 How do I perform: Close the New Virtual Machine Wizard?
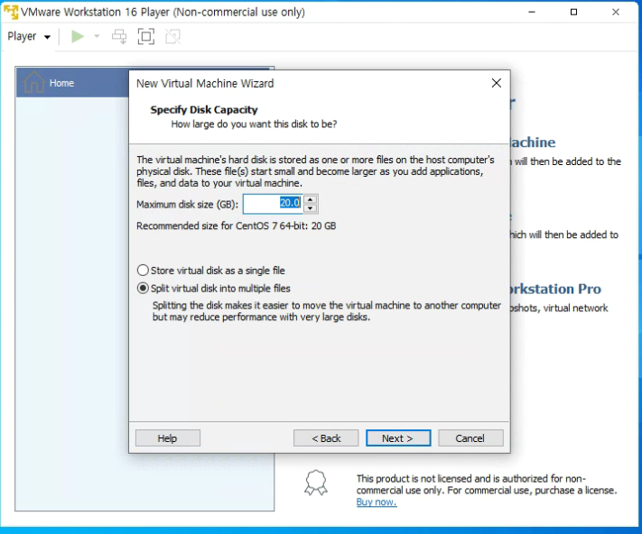(497, 83)
